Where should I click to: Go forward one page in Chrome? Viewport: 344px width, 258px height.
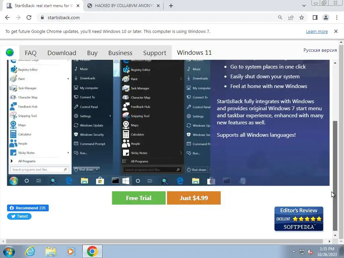18,17
